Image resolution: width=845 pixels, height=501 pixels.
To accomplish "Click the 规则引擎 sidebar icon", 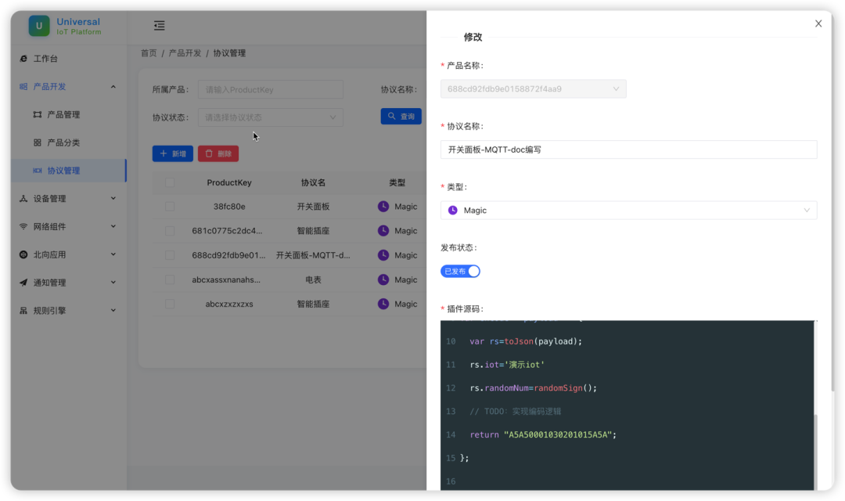I will (23, 311).
